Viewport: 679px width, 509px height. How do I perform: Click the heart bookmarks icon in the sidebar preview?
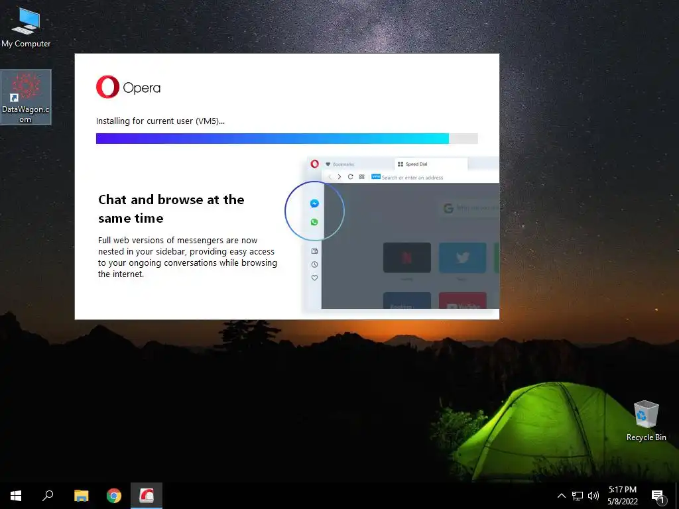point(314,278)
